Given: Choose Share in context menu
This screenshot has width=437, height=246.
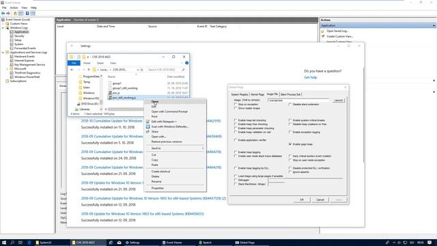Looking at the screenshot, I should [x=175, y=132].
